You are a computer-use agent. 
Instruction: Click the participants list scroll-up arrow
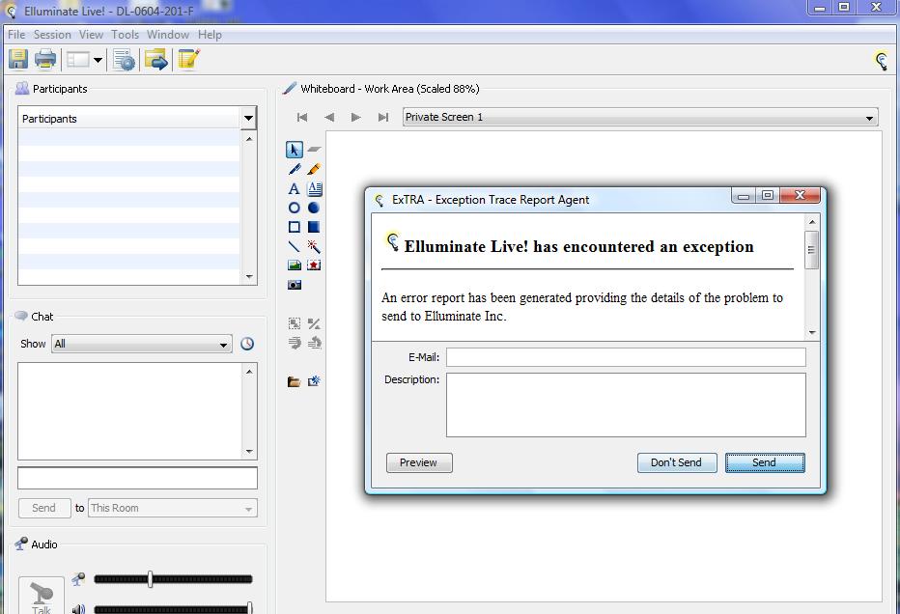(248, 139)
